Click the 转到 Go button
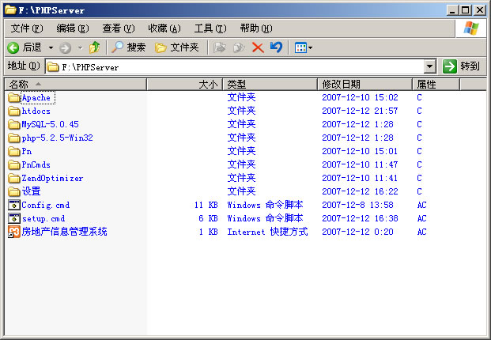 pos(461,67)
